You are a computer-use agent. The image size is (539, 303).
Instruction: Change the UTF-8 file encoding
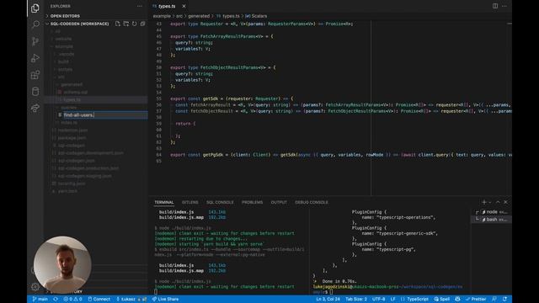[x=378, y=300]
